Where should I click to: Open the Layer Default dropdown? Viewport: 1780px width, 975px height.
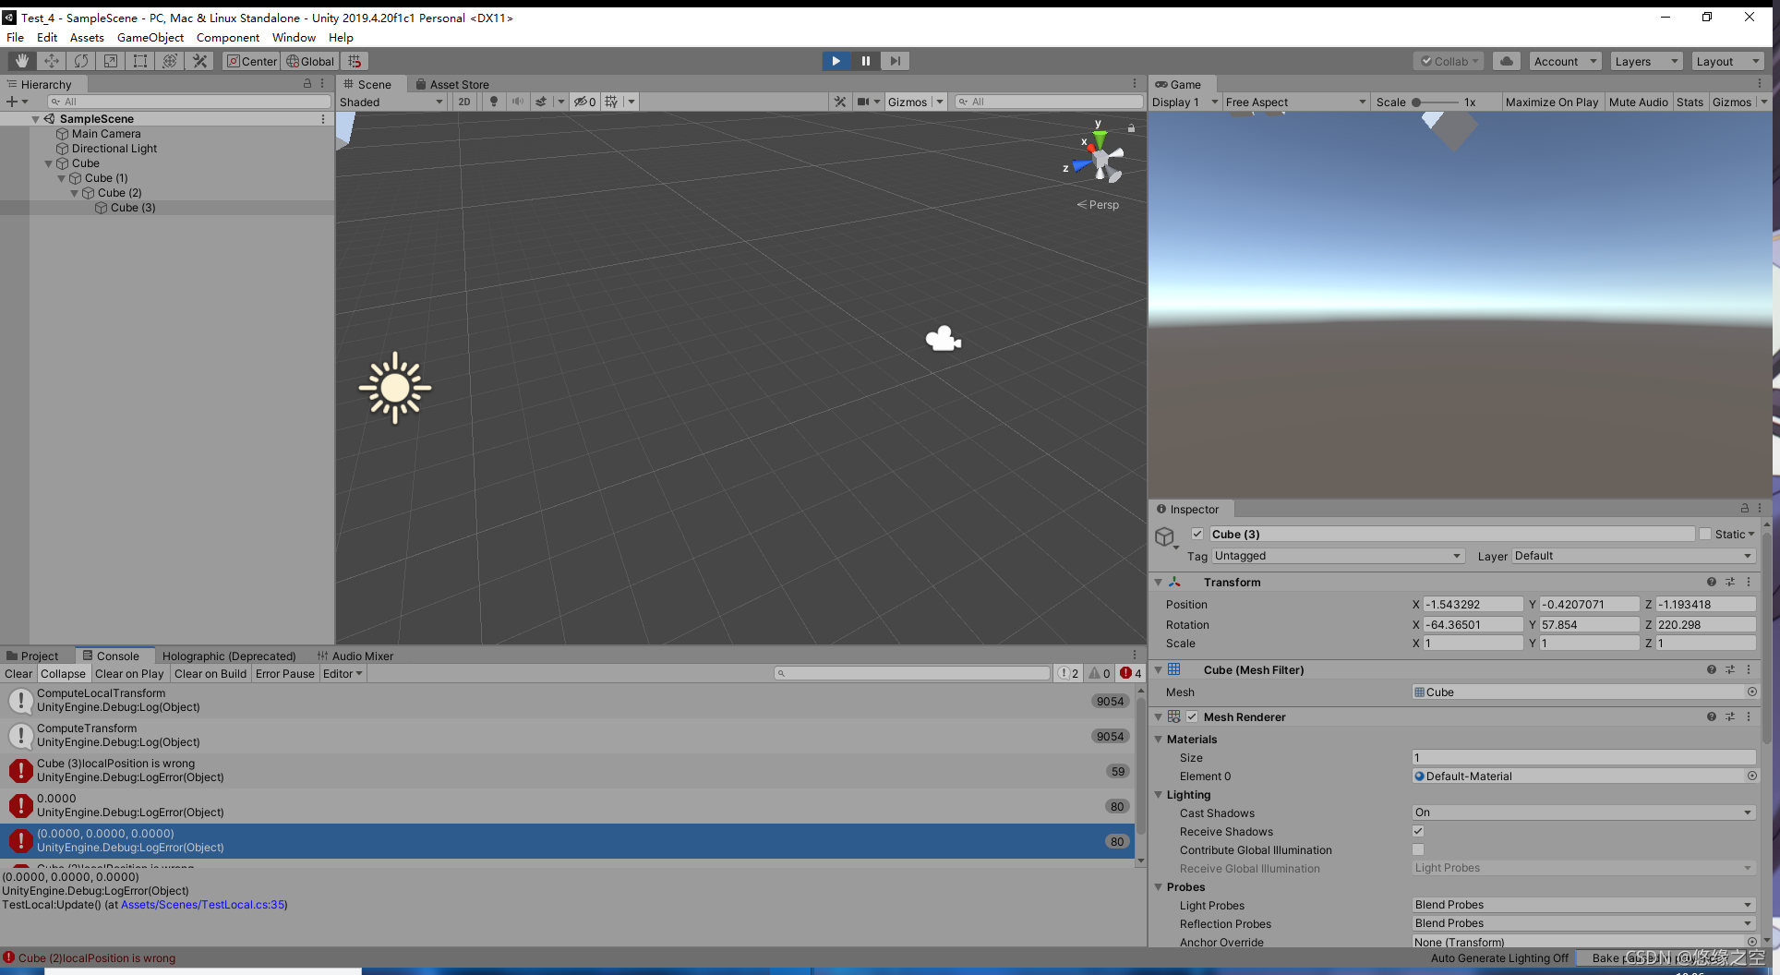point(1633,556)
